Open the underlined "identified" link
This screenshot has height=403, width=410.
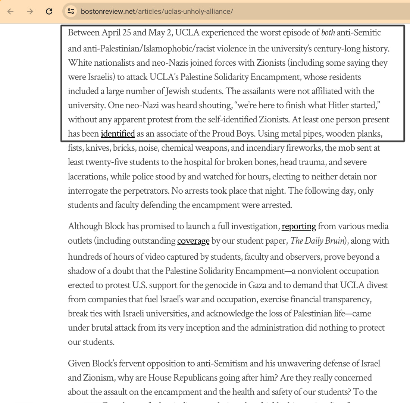pos(118,134)
